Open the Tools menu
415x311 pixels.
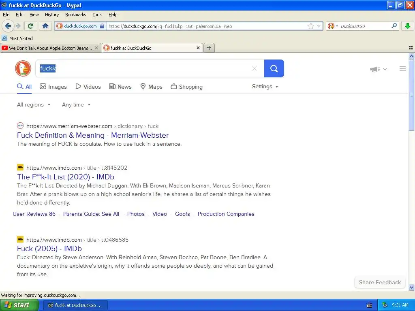click(97, 15)
